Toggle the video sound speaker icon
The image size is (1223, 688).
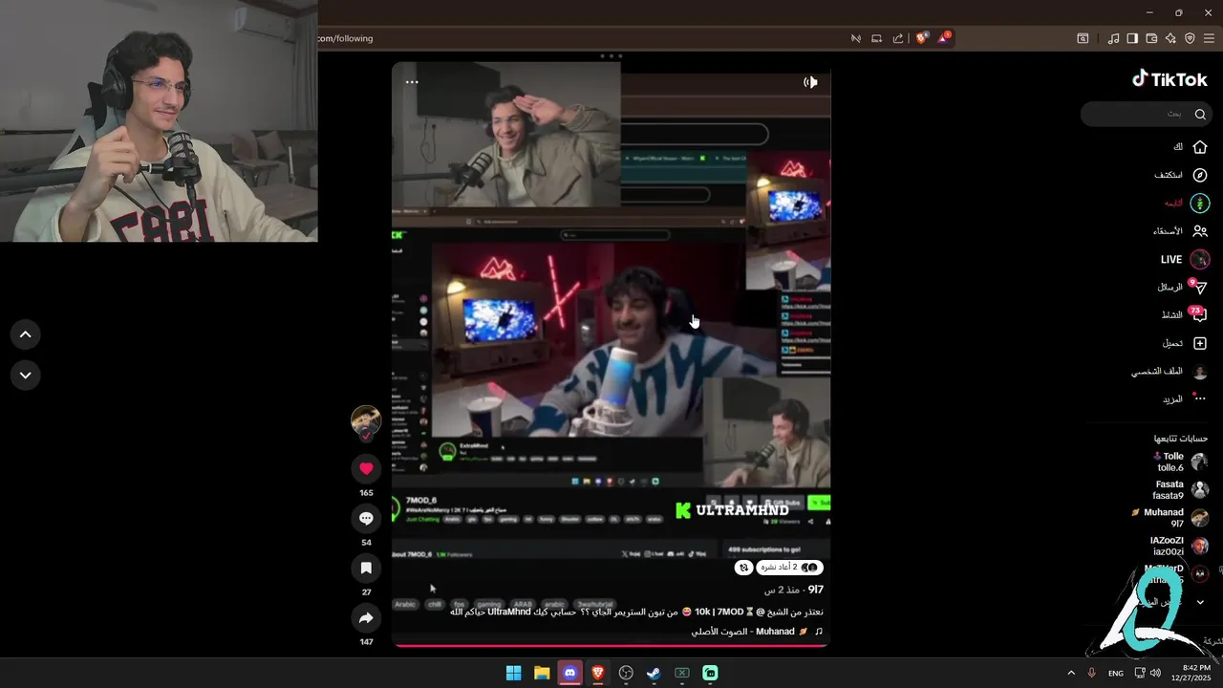point(810,82)
